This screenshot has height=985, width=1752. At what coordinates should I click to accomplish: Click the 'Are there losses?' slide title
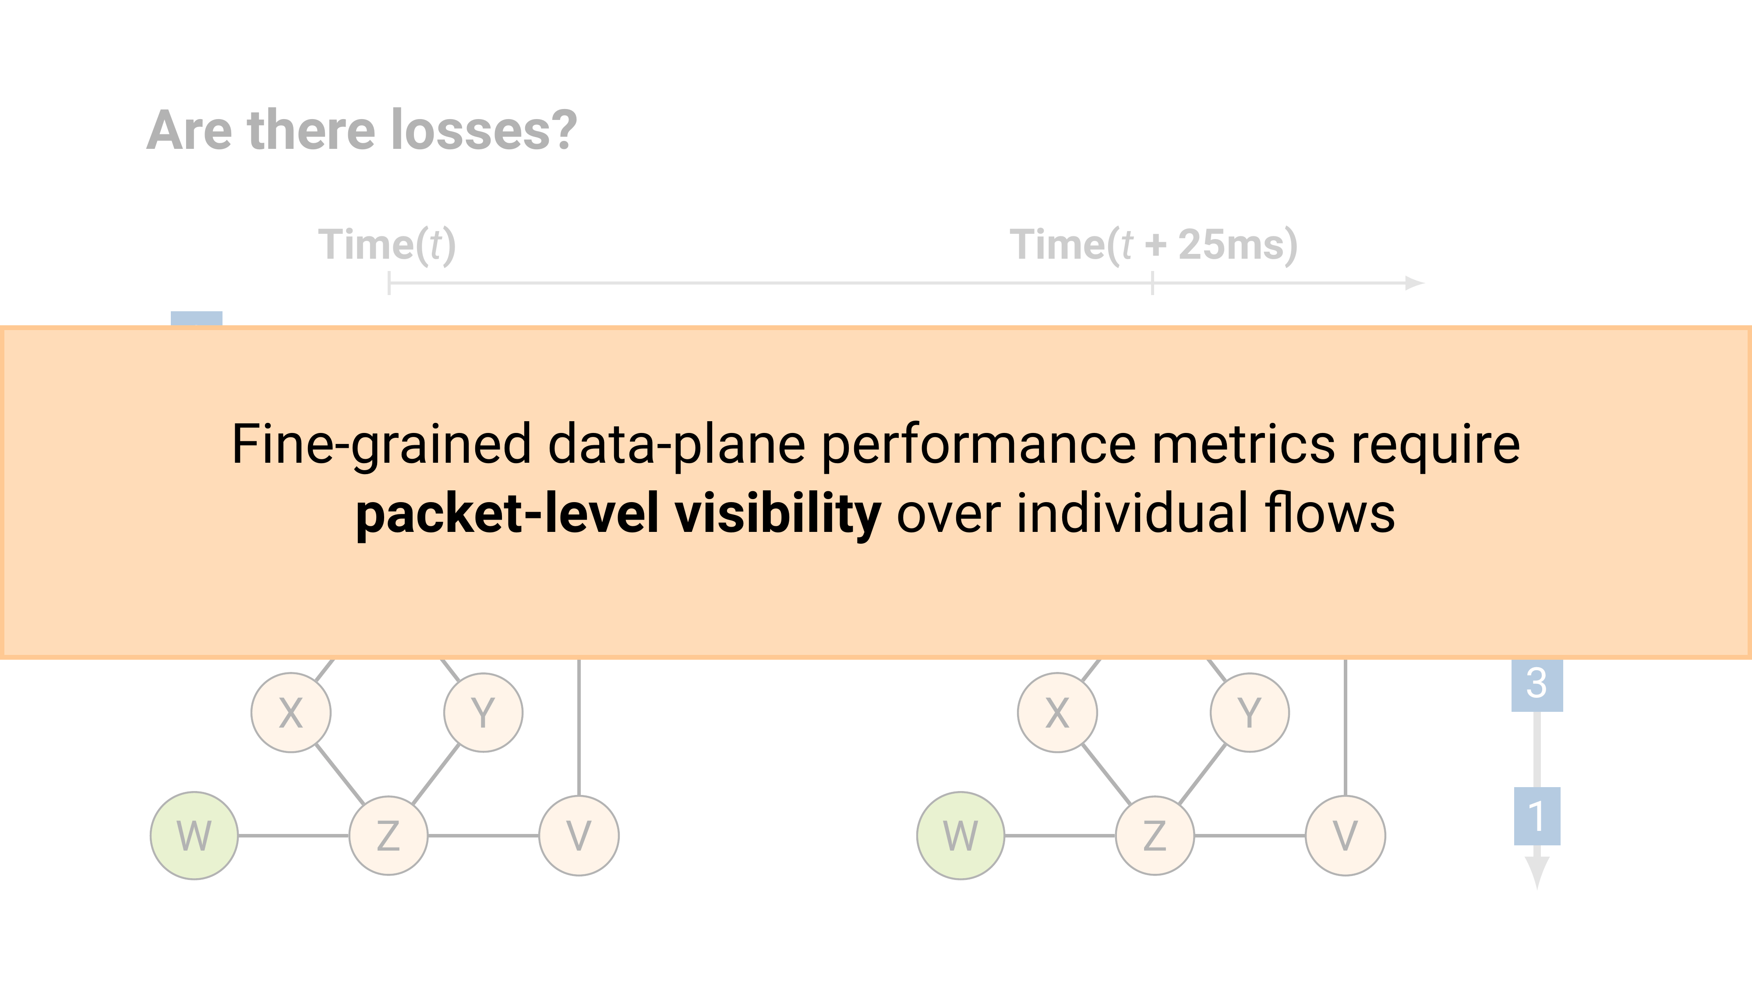click(361, 130)
